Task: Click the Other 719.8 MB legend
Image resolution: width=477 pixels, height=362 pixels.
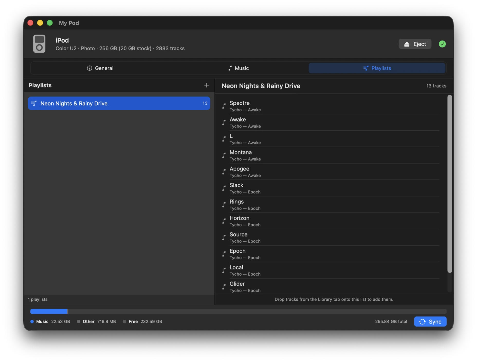Action: [96, 321]
